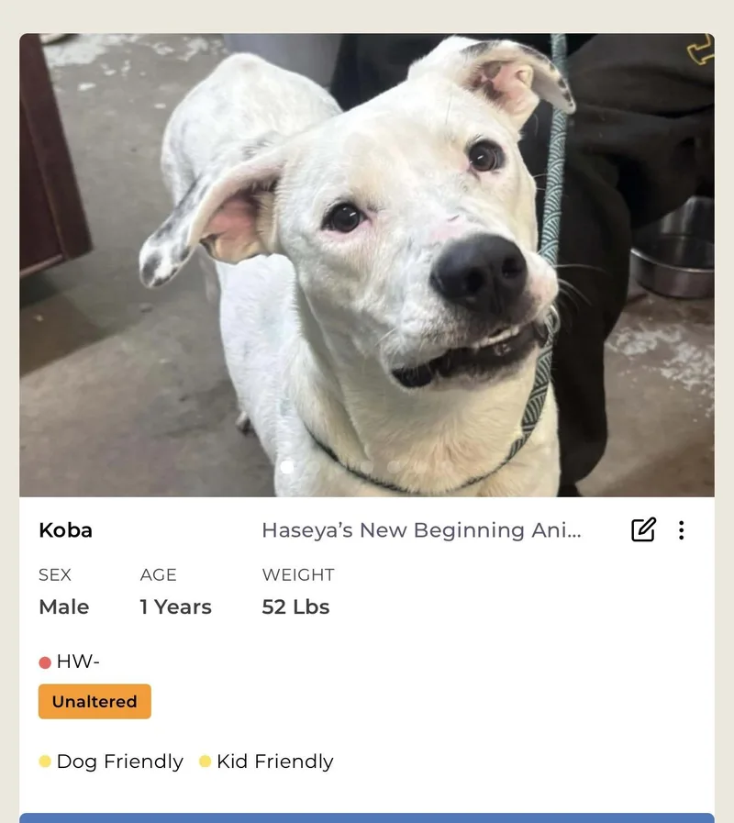Viewport: 734px width, 823px height.
Task: Click the AGE field heading
Action: [158, 574]
